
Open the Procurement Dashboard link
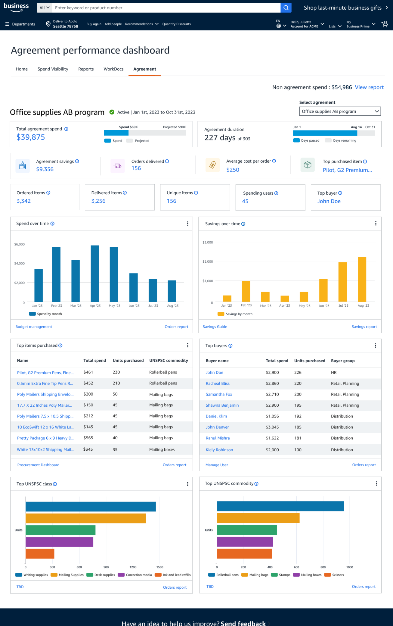[x=38, y=465]
